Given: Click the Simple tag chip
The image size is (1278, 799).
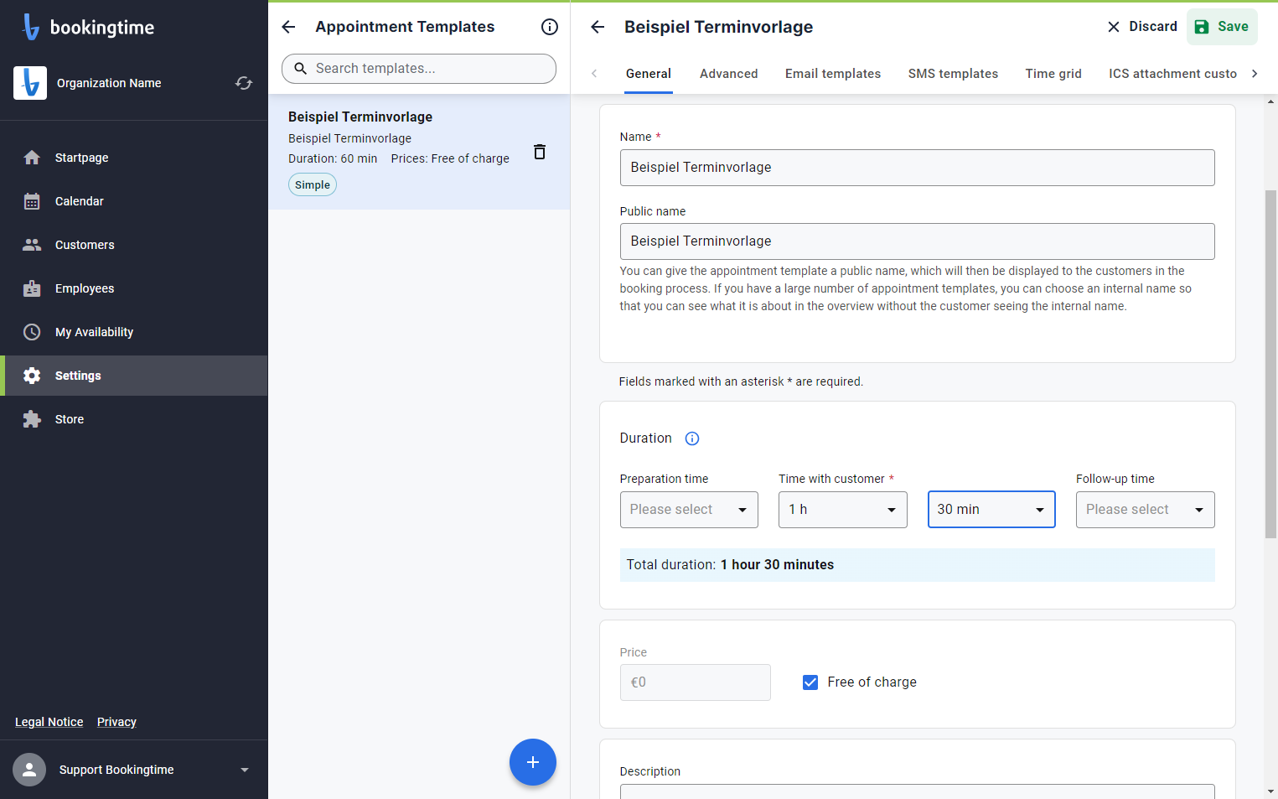Looking at the screenshot, I should point(313,185).
